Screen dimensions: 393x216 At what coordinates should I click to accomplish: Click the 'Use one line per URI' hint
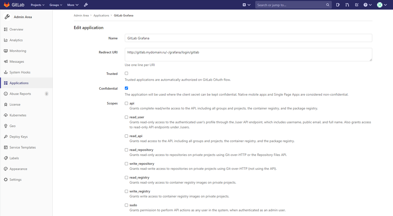pyautogui.click(x=140, y=65)
